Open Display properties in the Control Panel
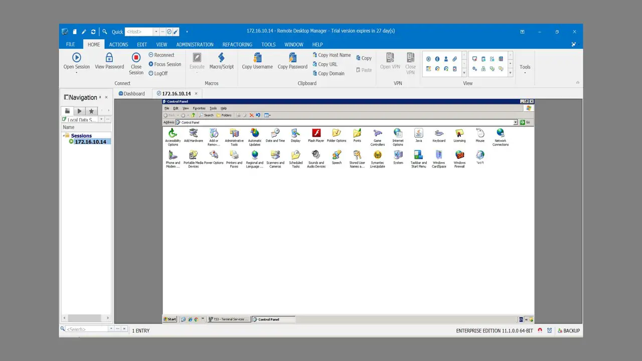Screen dimensions: 642x361 pos(295,135)
